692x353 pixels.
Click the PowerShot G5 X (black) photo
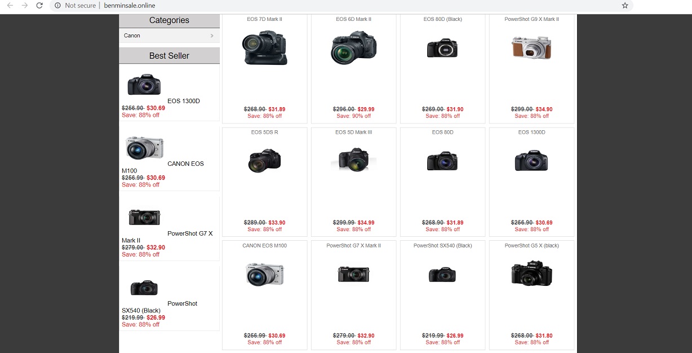[532, 274]
